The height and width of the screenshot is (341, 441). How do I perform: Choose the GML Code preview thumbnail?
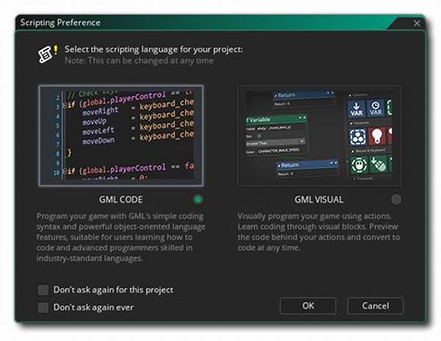pos(121,136)
